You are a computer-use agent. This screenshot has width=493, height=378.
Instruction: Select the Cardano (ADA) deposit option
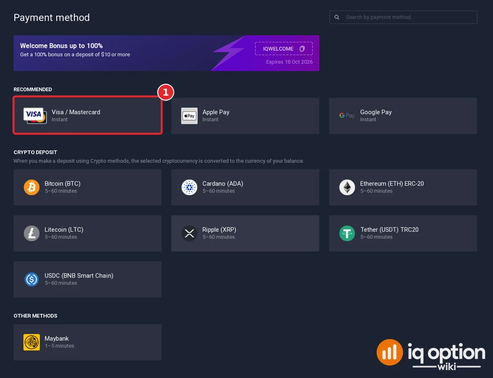click(245, 187)
